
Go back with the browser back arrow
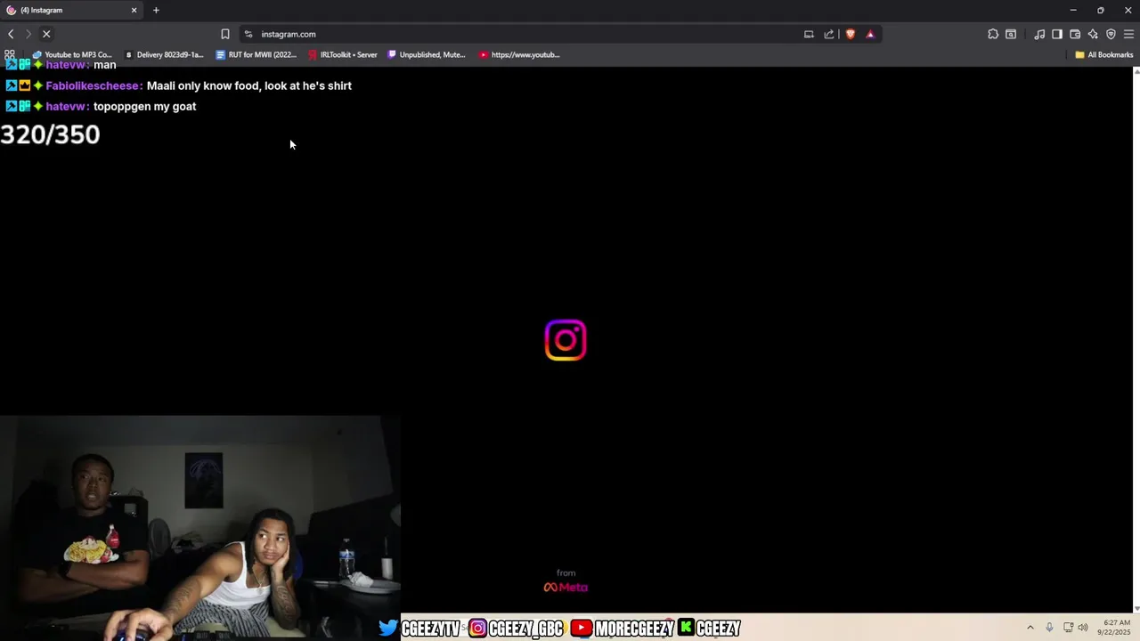pyautogui.click(x=11, y=34)
